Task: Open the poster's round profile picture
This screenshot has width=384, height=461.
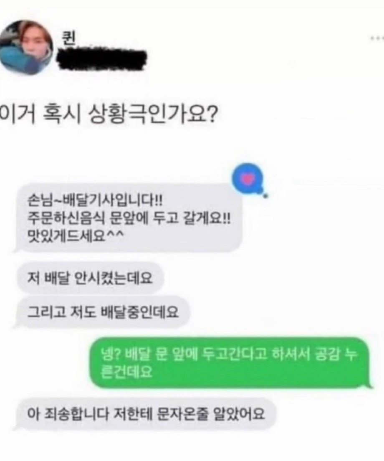Action: tap(26, 48)
